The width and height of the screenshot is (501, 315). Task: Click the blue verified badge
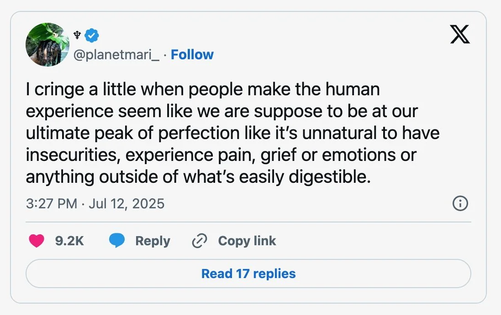click(92, 35)
